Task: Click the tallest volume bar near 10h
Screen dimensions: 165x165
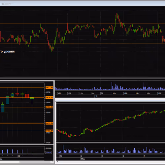Action: pyautogui.click(x=112, y=85)
